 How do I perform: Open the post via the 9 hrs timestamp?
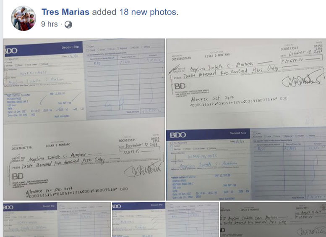coord(50,24)
